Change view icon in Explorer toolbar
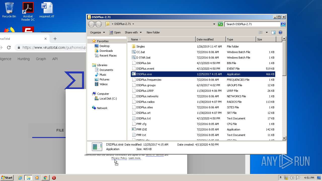The height and width of the screenshot is (181, 322). click(261, 32)
